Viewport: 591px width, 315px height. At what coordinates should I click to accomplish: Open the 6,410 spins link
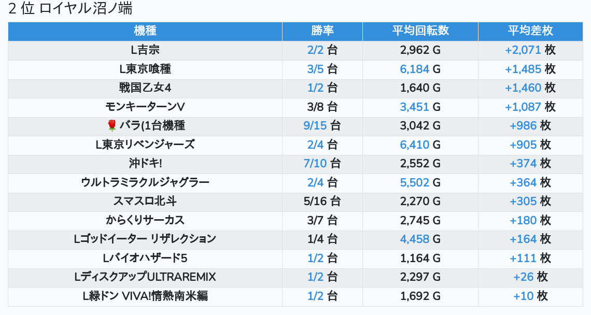click(415, 145)
